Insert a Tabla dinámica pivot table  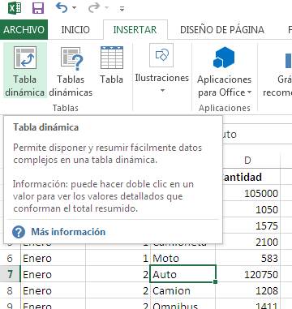pyautogui.click(x=24, y=71)
